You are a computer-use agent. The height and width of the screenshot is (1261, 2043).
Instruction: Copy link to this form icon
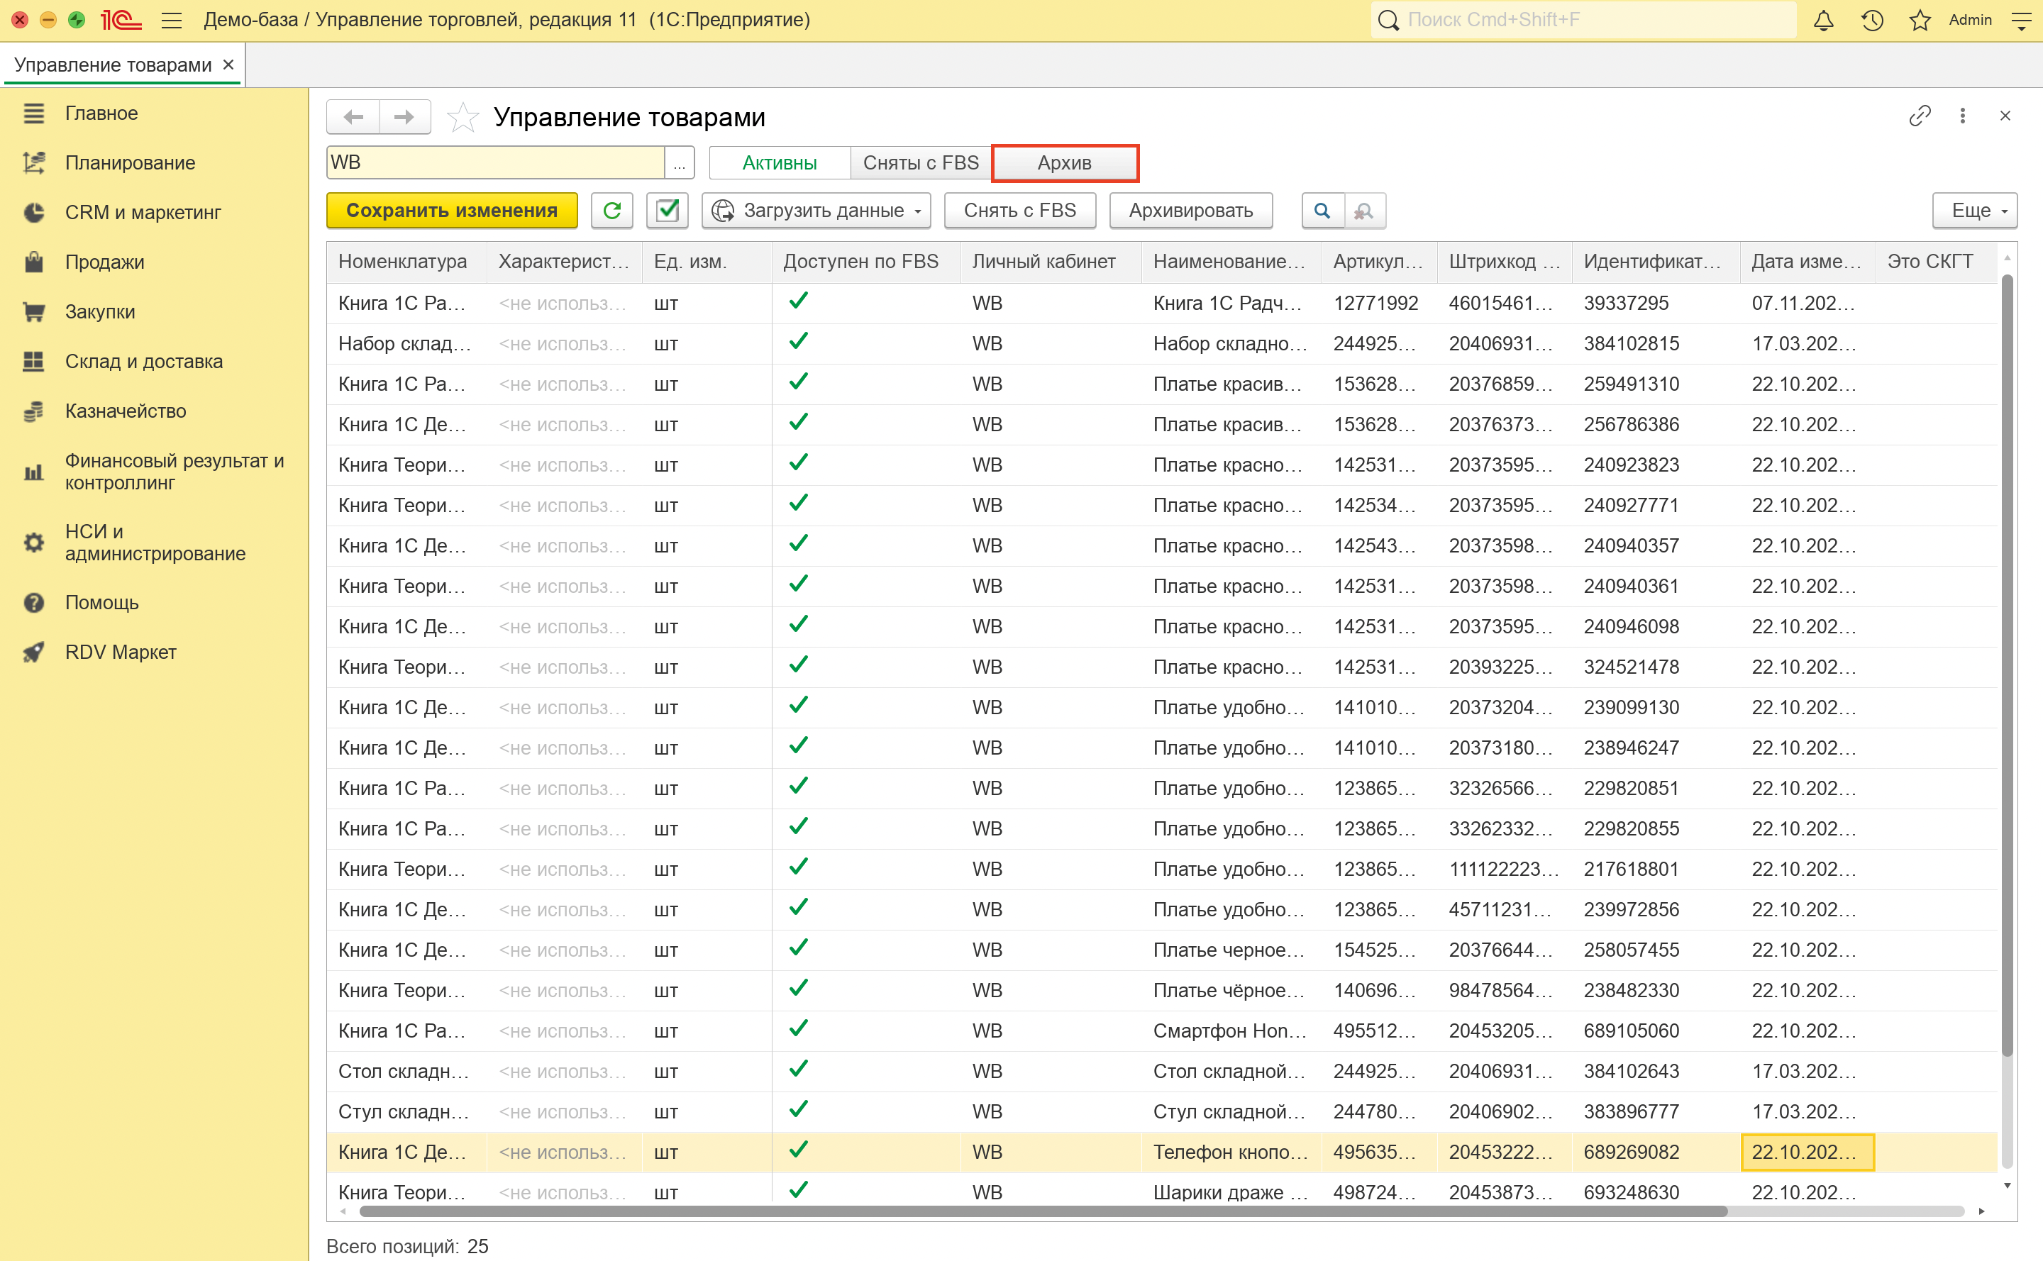tap(1919, 116)
